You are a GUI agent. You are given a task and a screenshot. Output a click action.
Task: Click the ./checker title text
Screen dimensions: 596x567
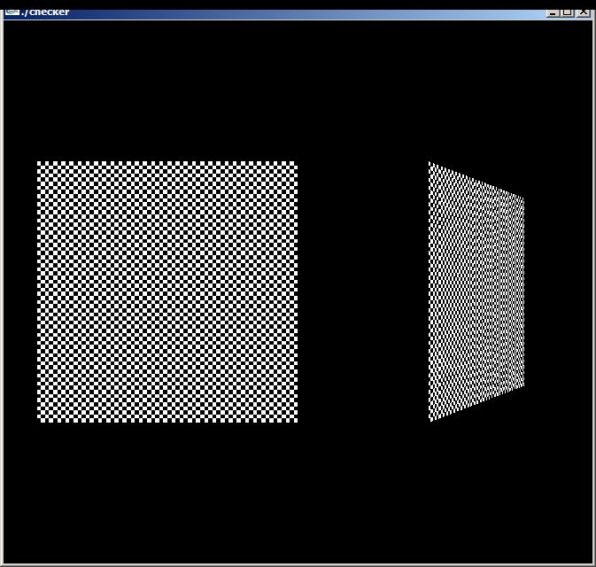click(45, 12)
